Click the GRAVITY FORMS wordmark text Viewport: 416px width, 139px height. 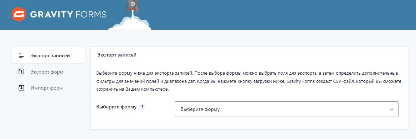point(68,14)
